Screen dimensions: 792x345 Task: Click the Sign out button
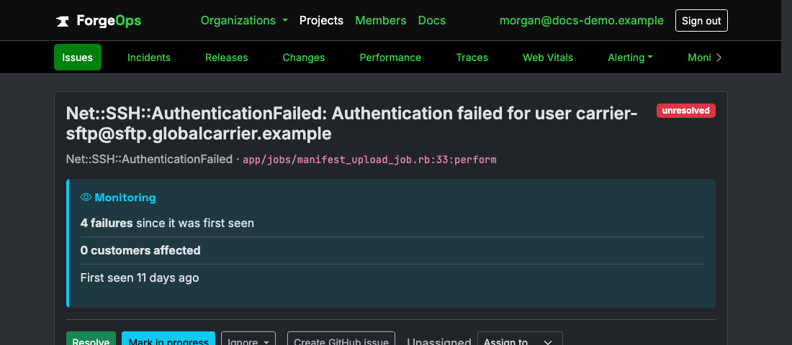pos(701,21)
